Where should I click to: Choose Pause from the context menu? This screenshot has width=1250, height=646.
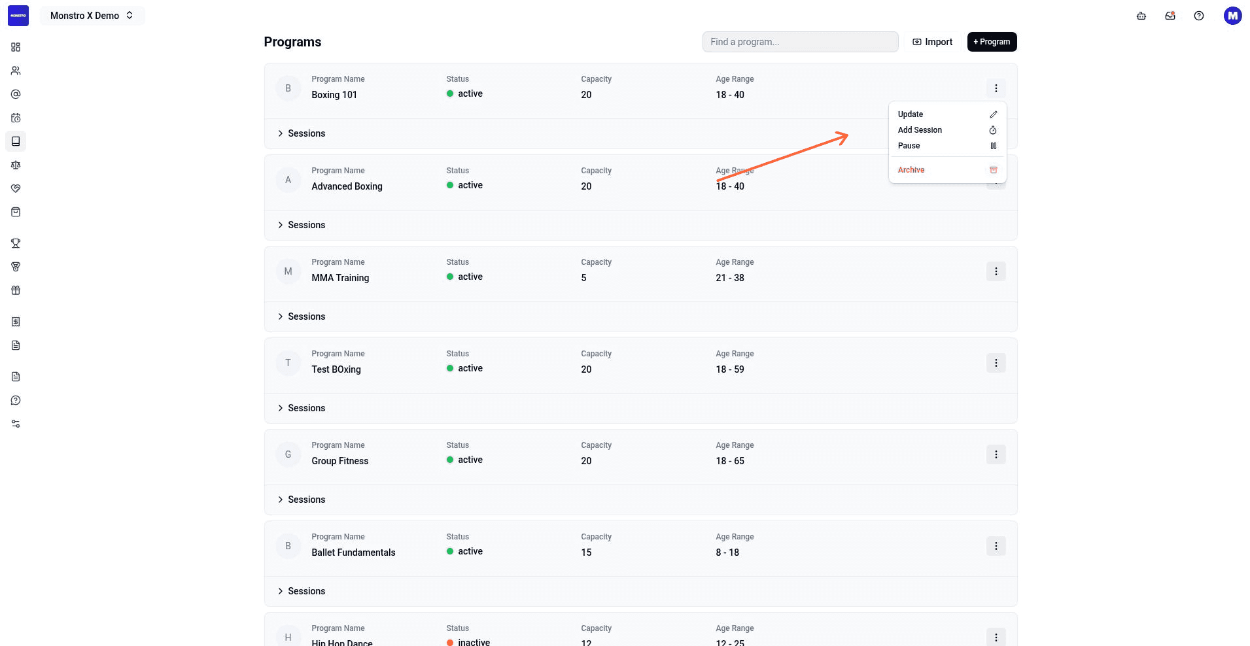pyautogui.click(x=947, y=146)
